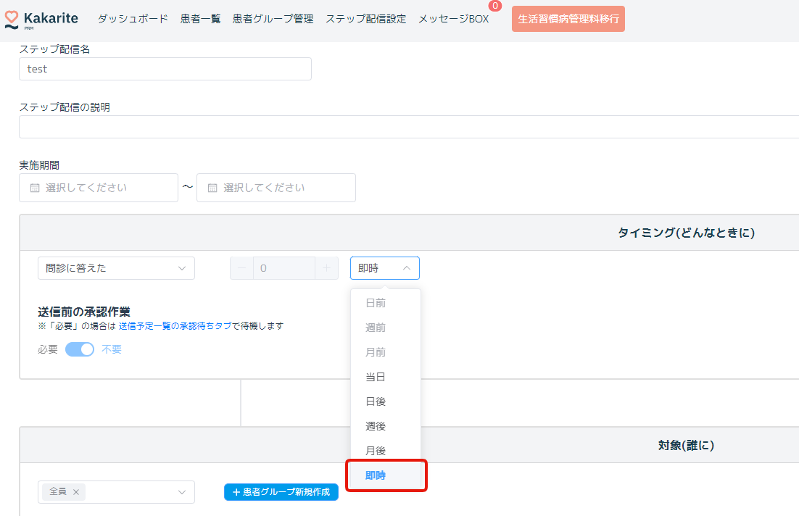Toggle the 必要/不要 approval switch

click(80, 349)
